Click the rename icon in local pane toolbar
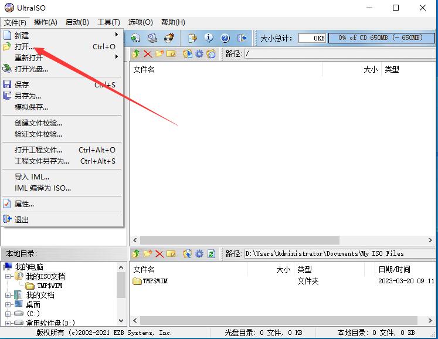Screen dimensions: 438x339 [171, 254]
